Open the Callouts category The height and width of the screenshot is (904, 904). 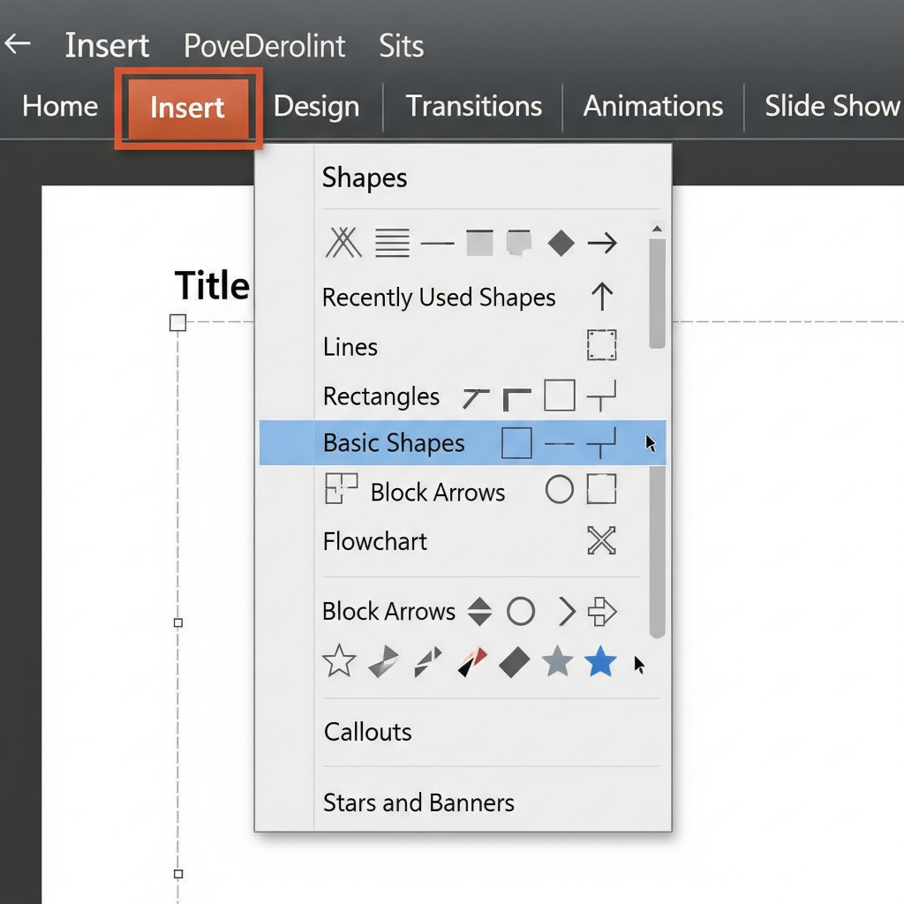[368, 732]
